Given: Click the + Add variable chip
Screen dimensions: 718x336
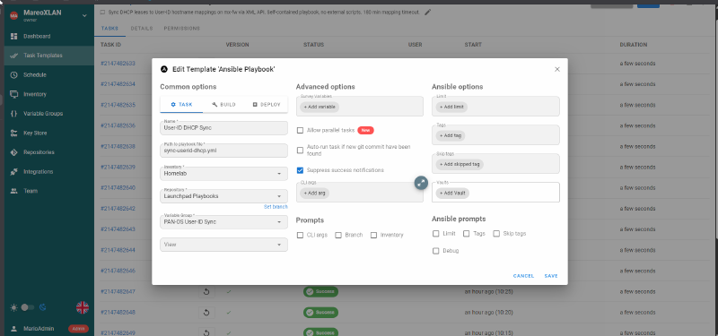Looking at the screenshot, I should coord(320,107).
